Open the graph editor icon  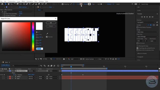click(58, 66)
